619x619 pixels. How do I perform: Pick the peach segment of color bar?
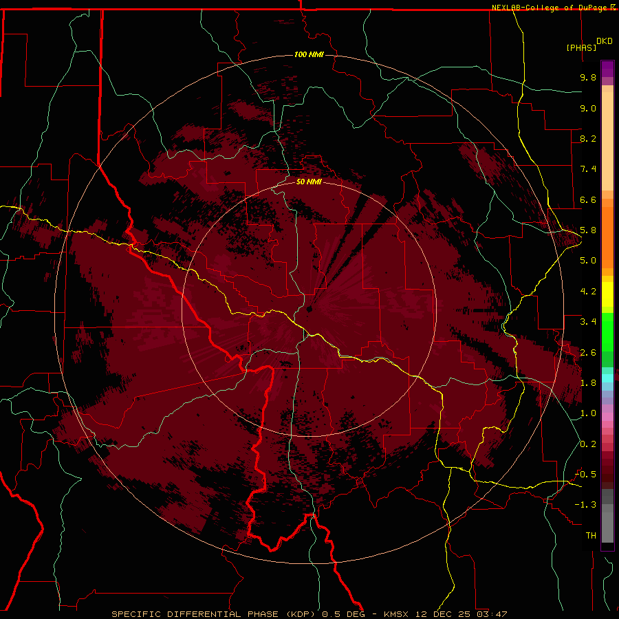click(x=607, y=141)
